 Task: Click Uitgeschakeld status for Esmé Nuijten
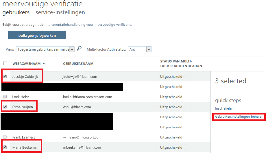[x=171, y=107]
